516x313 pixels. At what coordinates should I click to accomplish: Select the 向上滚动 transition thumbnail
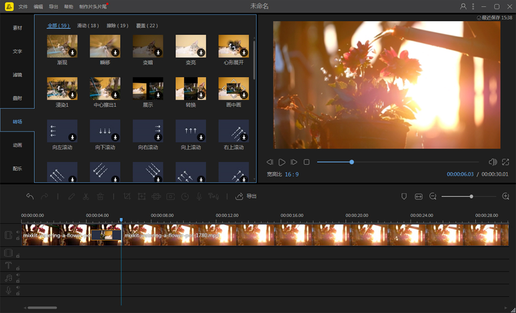pos(191,131)
